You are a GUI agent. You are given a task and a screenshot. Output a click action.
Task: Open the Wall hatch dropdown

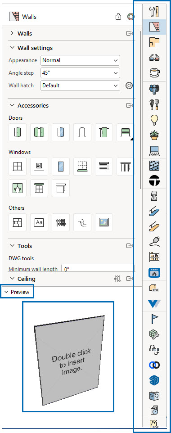point(80,86)
